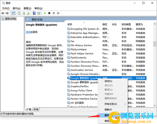The width and height of the screenshot is (157, 124).
Task: Open the 帮助(H) menu
Action: [x=38, y=8]
